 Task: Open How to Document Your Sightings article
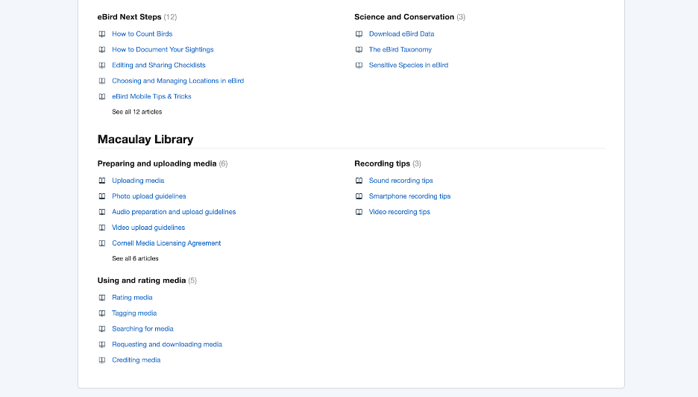click(163, 49)
